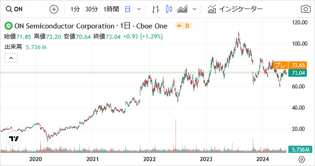315x166 pixels.
Task: Select the area chart style icon
Action: [x=182, y=9]
